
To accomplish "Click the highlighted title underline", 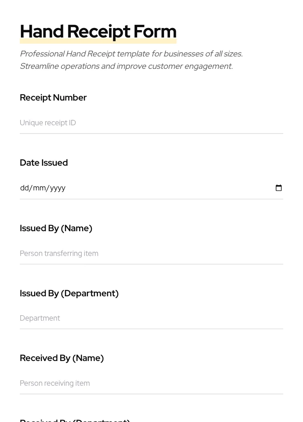I will click(x=98, y=41).
